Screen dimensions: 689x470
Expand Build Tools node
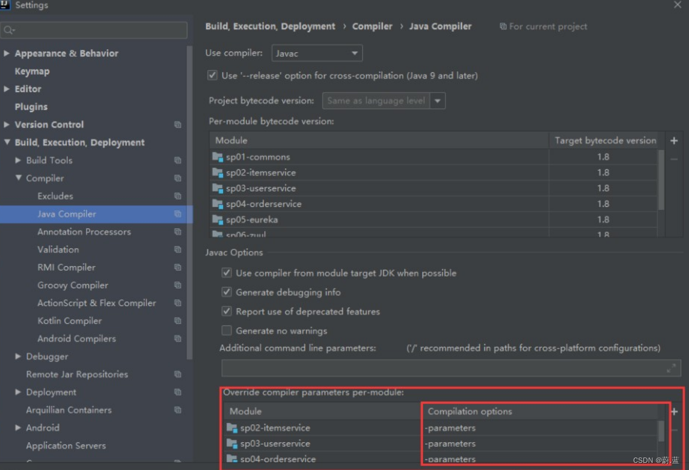(x=18, y=161)
